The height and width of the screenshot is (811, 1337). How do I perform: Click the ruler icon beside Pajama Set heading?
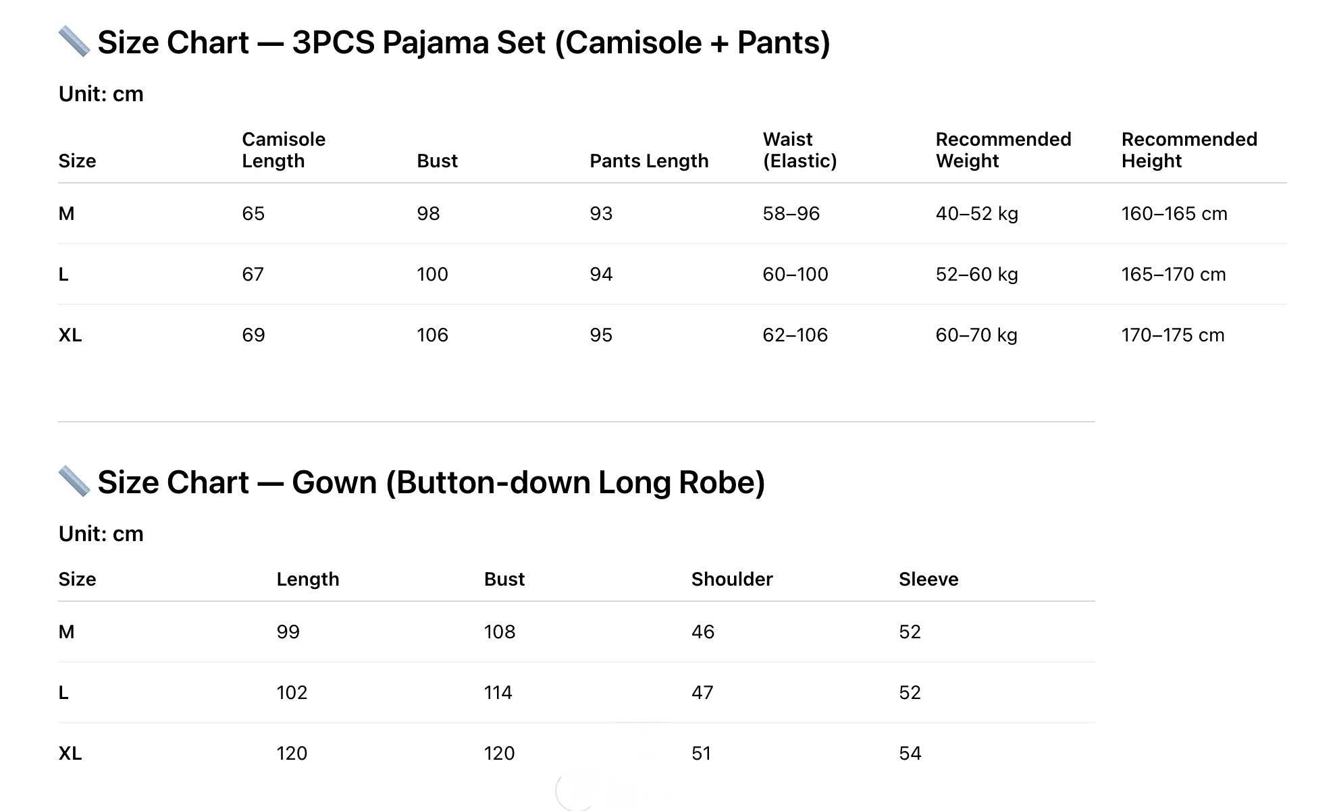coord(74,42)
